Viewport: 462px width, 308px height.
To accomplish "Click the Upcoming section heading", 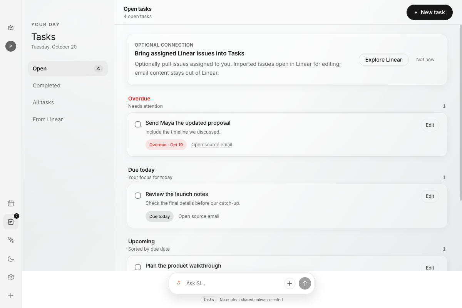I will pyautogui.click(x=141, y=241).
